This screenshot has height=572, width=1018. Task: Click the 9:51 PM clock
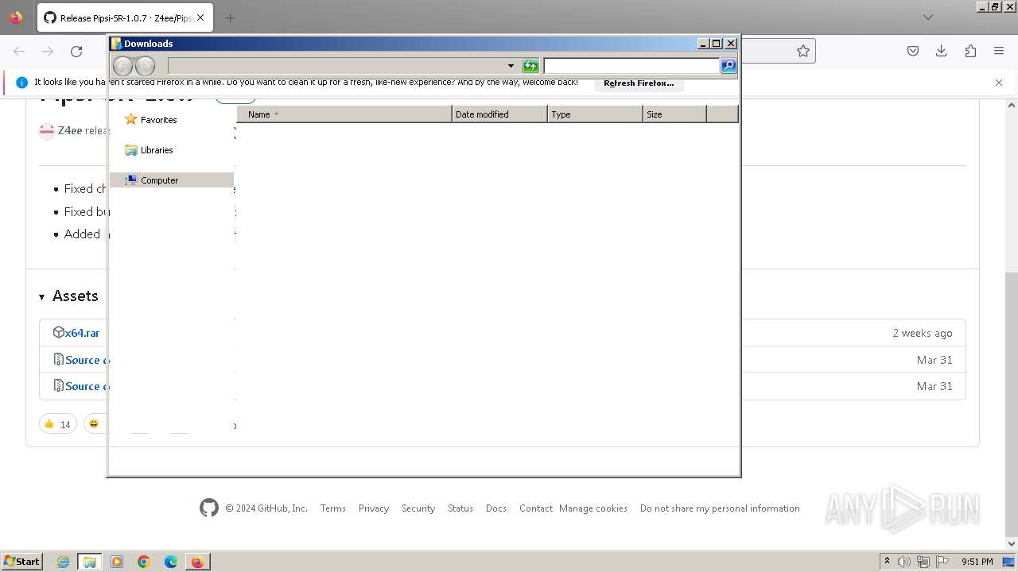click(x=977, y=562)
